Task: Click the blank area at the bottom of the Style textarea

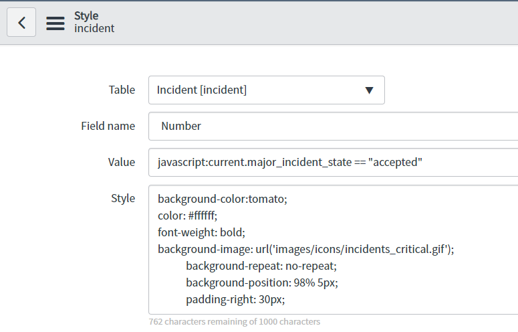Action: [x=334, y=309]
